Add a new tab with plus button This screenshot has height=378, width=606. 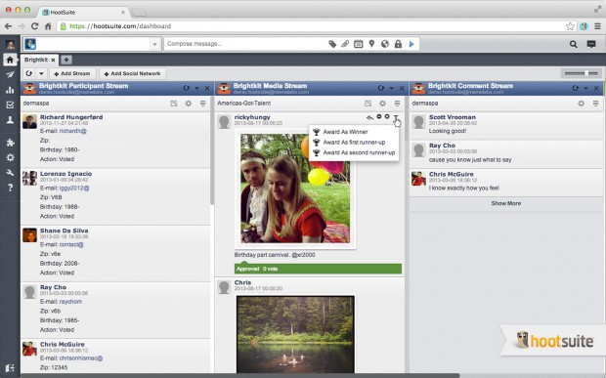66,60
